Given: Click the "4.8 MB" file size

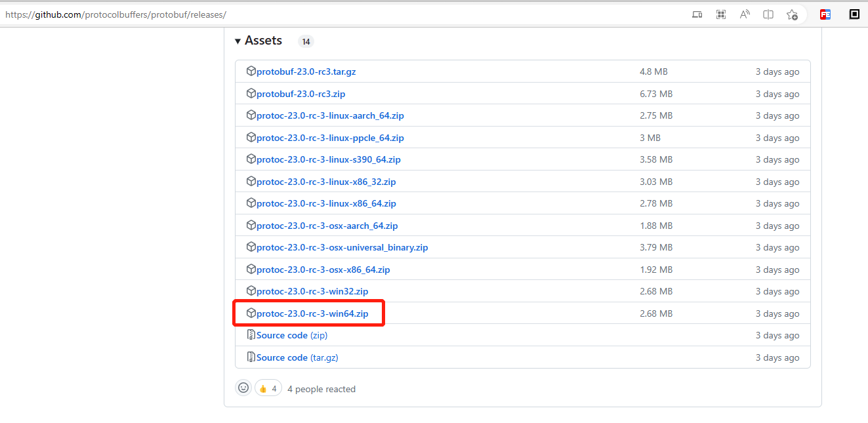Looking at the screenshot, I should pyautogui.click(x=653, y=72).
